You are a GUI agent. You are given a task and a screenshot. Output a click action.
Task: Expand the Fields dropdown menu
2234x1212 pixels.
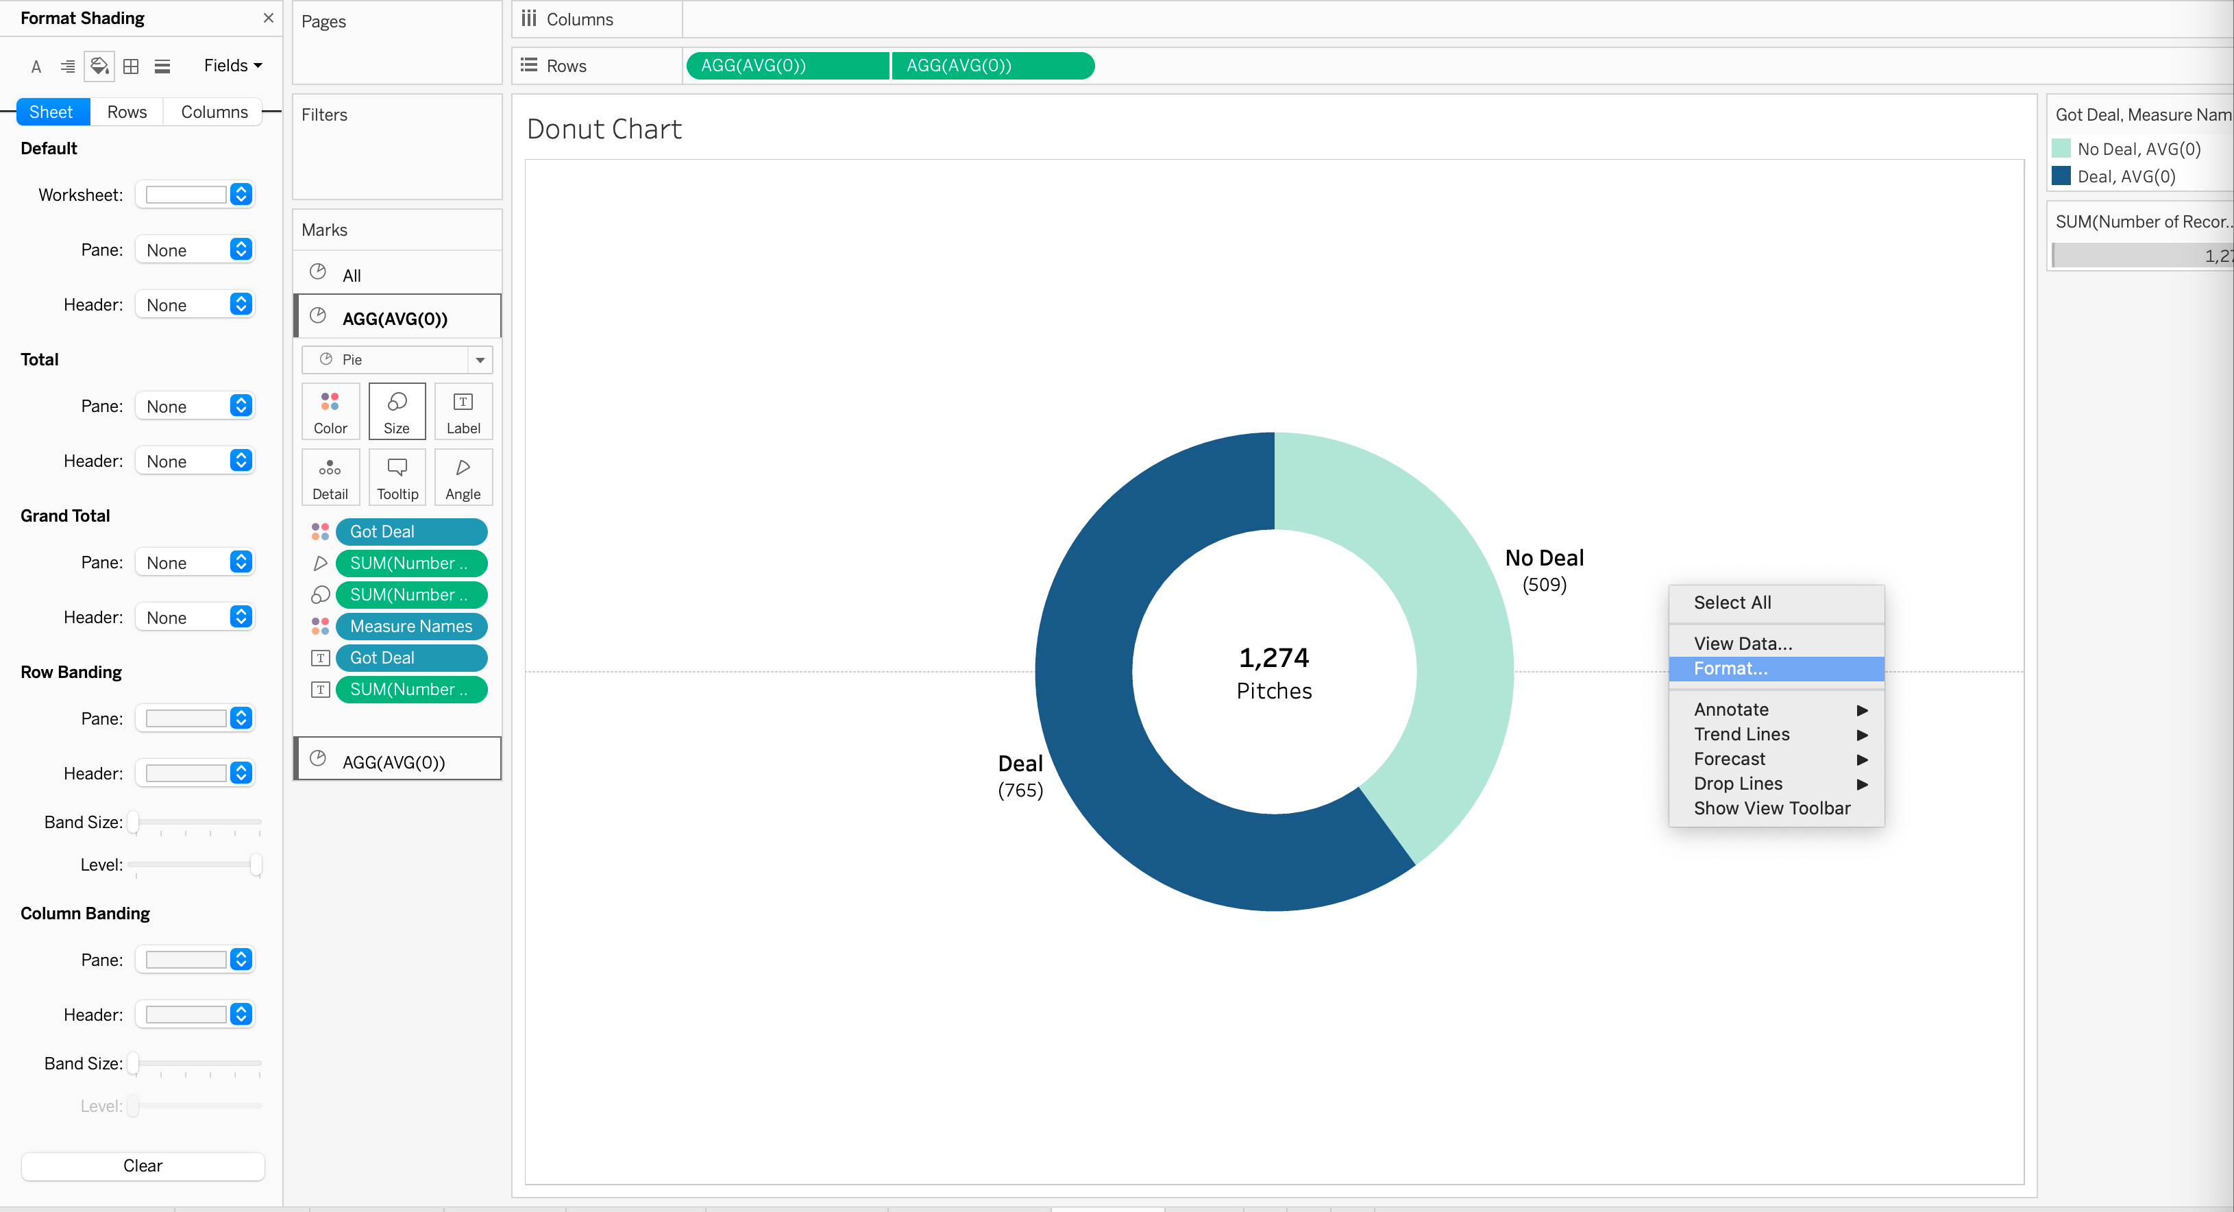point(232,66)
